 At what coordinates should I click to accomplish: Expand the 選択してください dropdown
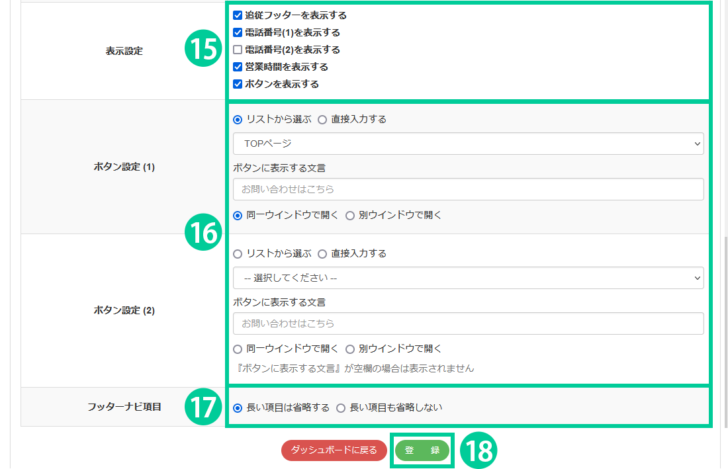tap(468, 278)
